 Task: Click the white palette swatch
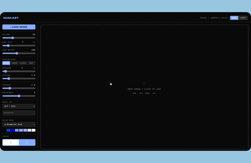[x=33, y=130]
